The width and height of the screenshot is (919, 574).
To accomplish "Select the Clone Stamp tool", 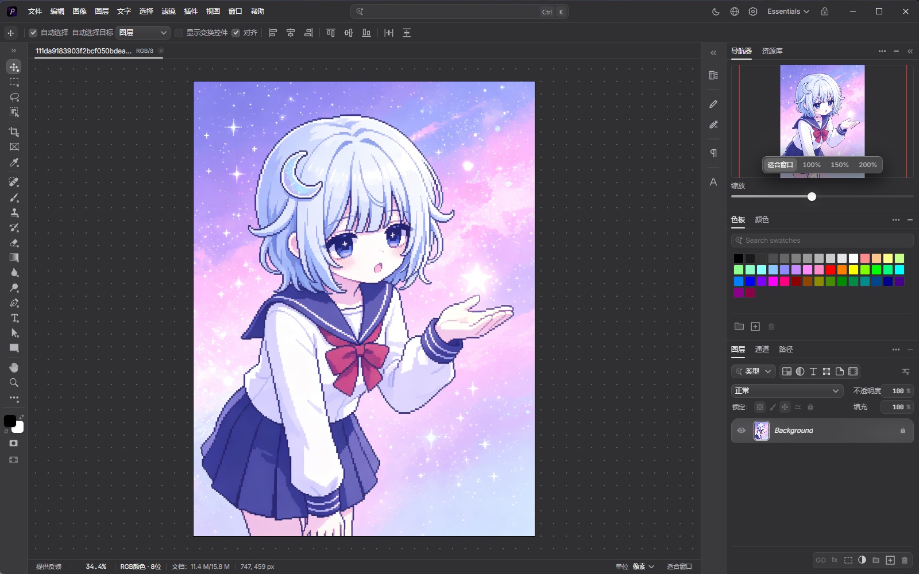I will tap(14, 212).
